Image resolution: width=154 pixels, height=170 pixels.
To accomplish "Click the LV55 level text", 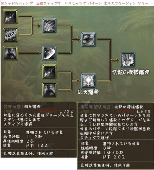I will point(144,112).
